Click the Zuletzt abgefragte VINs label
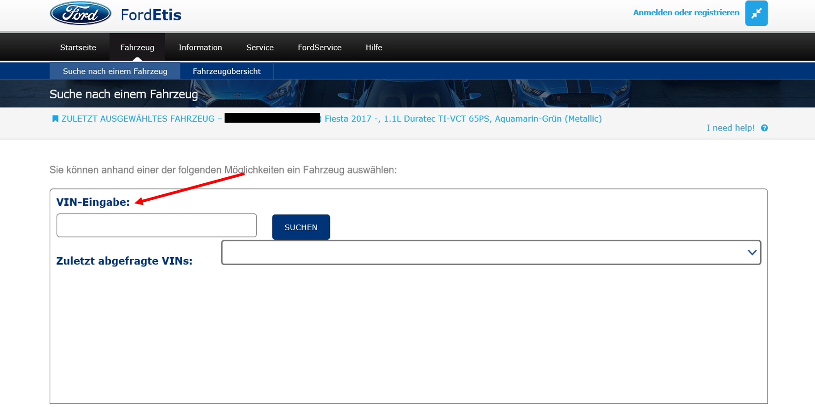 124,261
